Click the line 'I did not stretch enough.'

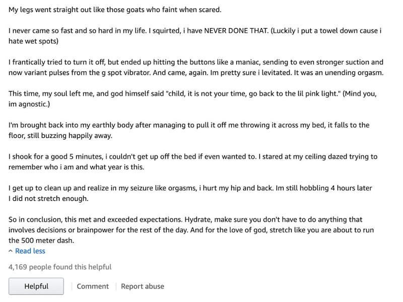[x=48, y=198]
